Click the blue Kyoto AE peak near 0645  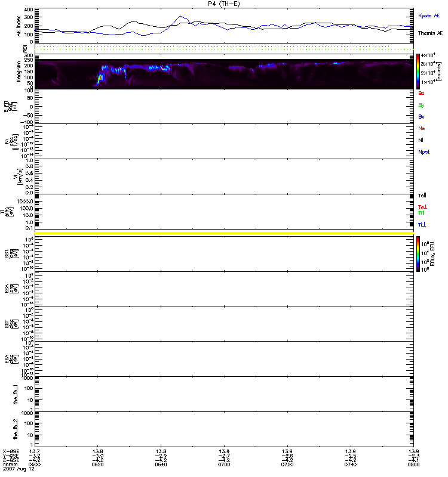(x=180, y=16)
